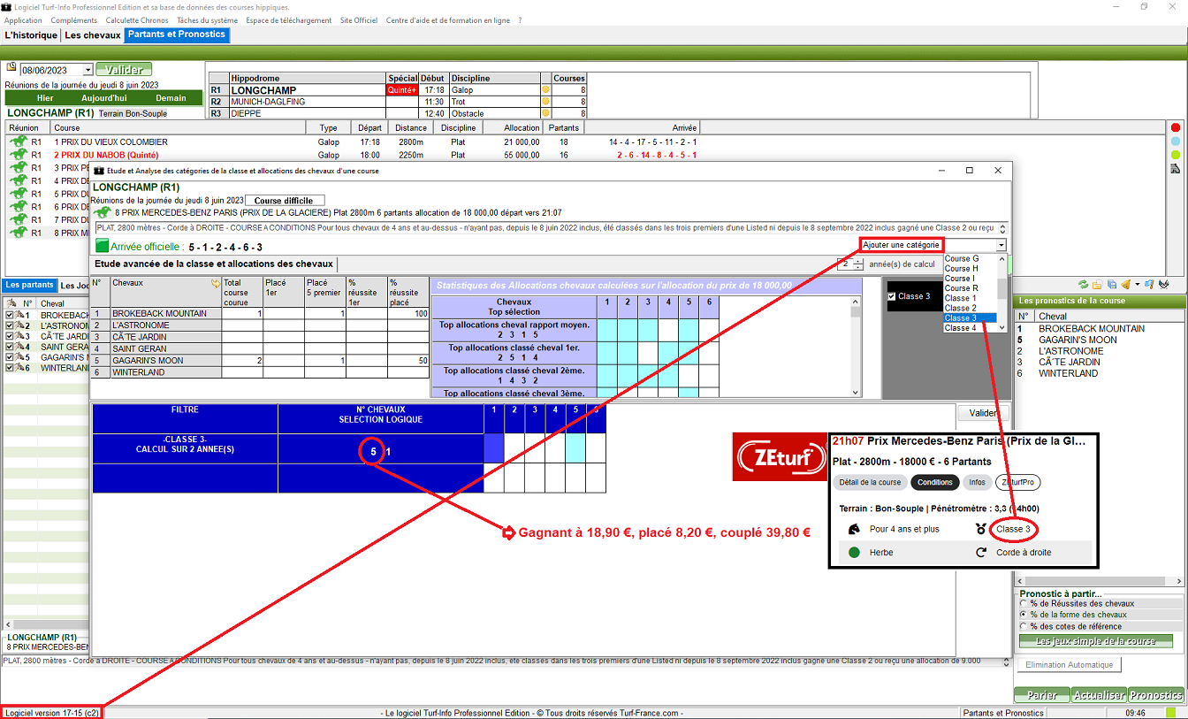The width and height of the screenshot is (1188, 719).
Task: Click the race conditions text field in dialog
Action: [551, 228]
